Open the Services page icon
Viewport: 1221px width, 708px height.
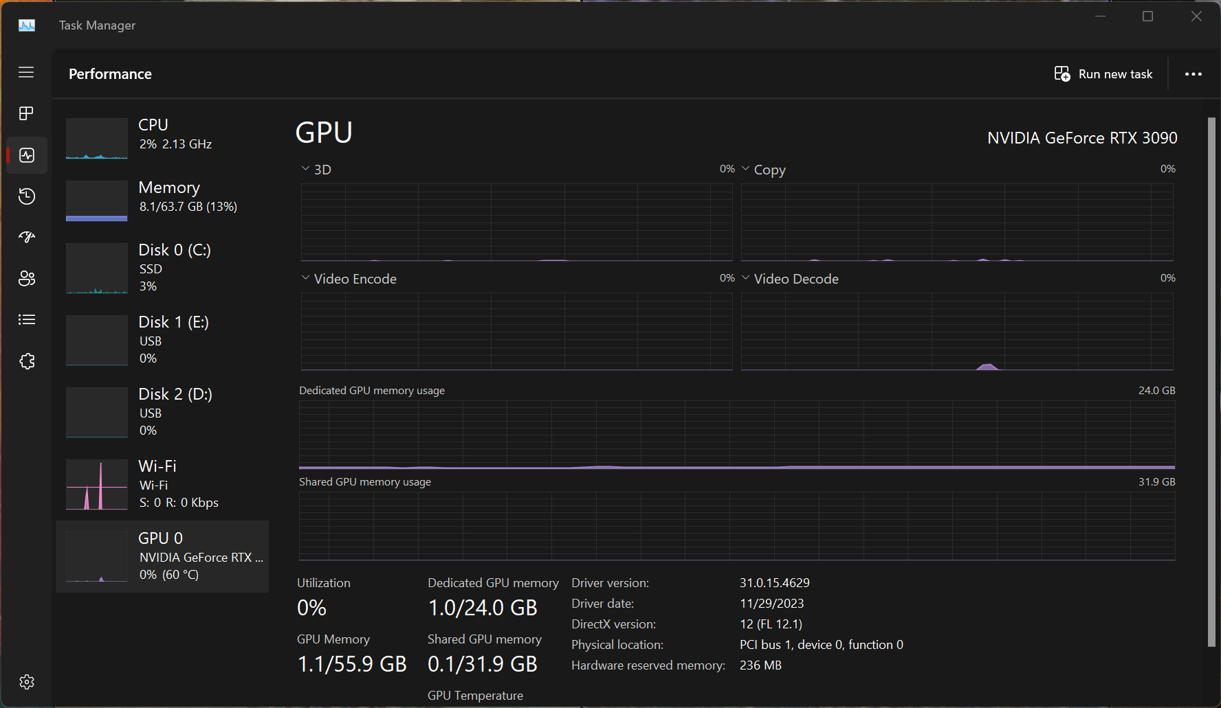(26, 361)
